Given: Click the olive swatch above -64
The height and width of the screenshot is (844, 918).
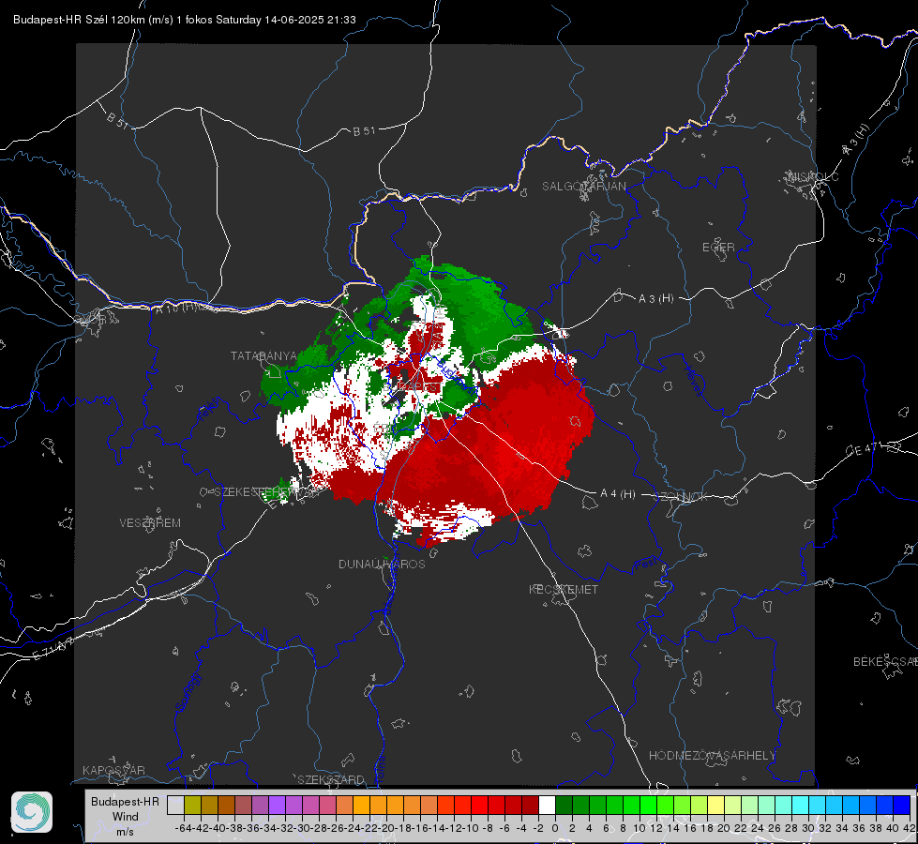Looking at the screenshot, I should (x=192, y=805).
